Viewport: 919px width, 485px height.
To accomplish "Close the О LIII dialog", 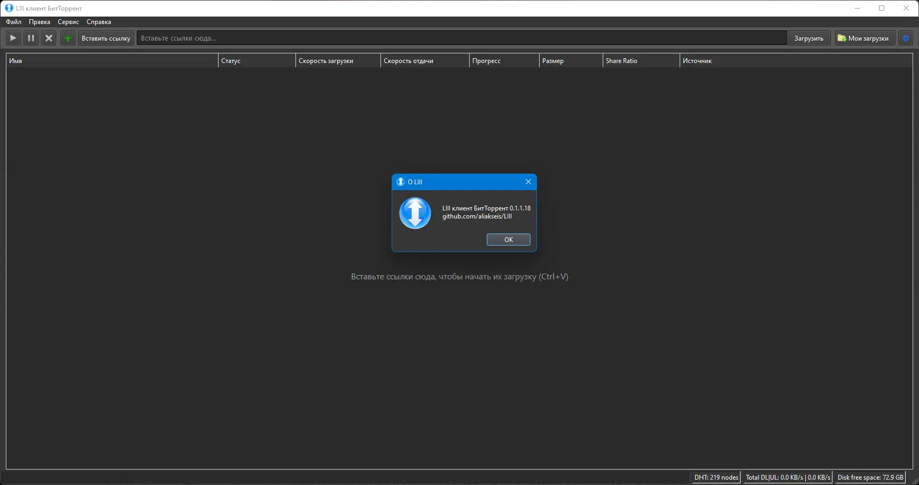I will click(528, 182).
